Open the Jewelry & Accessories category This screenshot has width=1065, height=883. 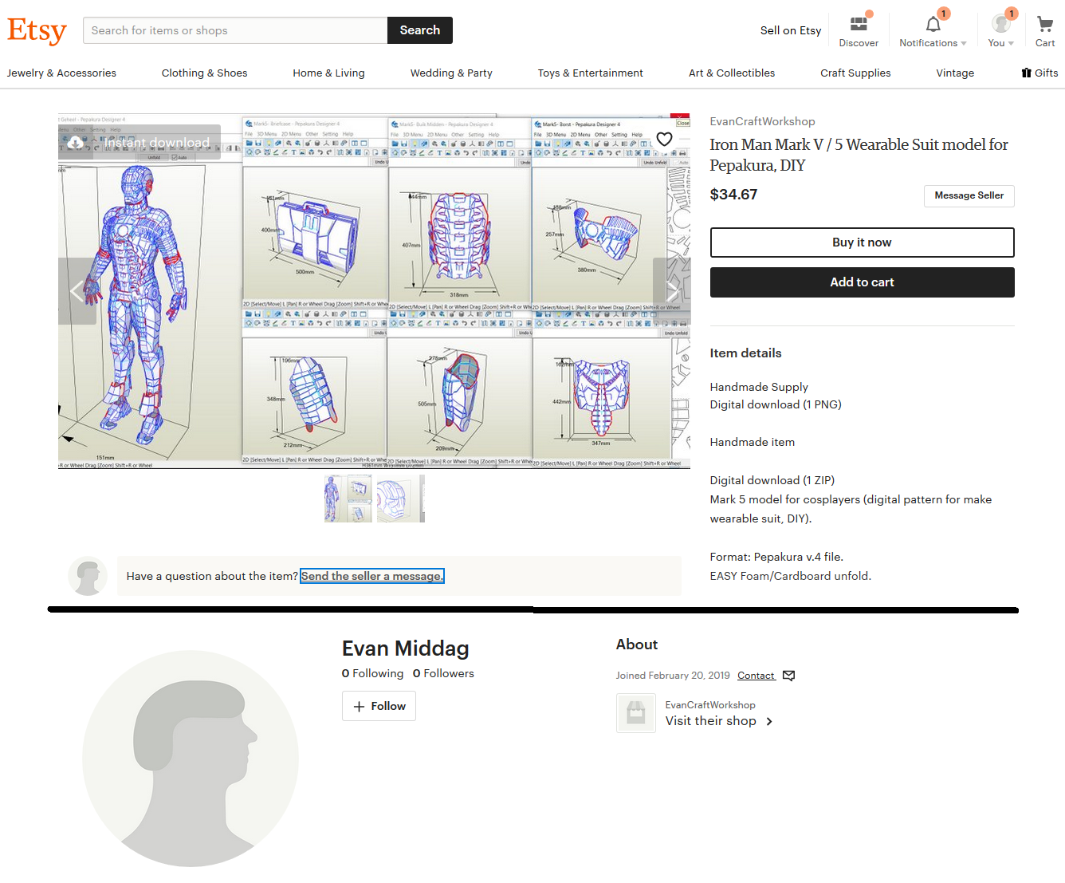point(61,73)
